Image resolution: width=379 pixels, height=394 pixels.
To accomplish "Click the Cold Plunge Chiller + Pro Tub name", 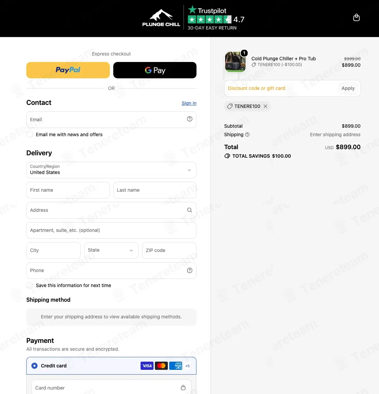I will 283,59.
